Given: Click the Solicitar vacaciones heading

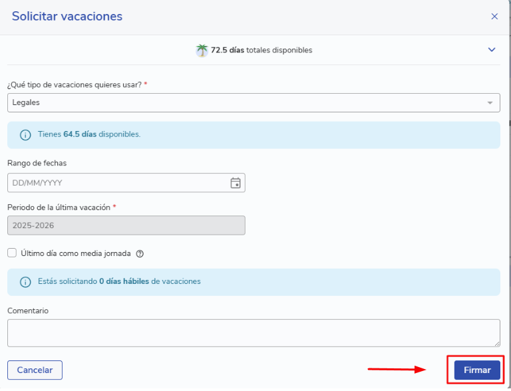Looking at the screenshot, I should 67,16.
